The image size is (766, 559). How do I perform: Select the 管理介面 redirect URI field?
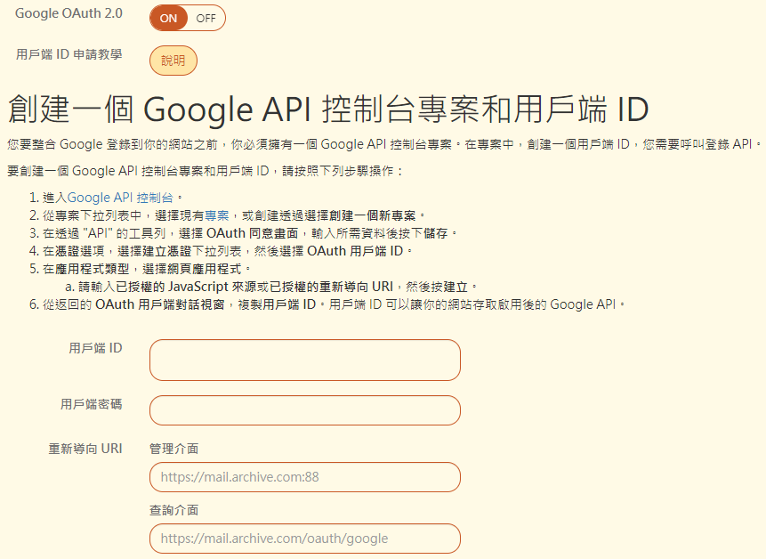click(x=304, y=477)
